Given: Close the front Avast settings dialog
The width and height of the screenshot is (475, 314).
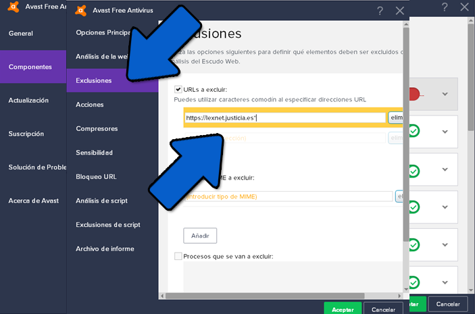Looking at the screenshot, I should [400, 11].
